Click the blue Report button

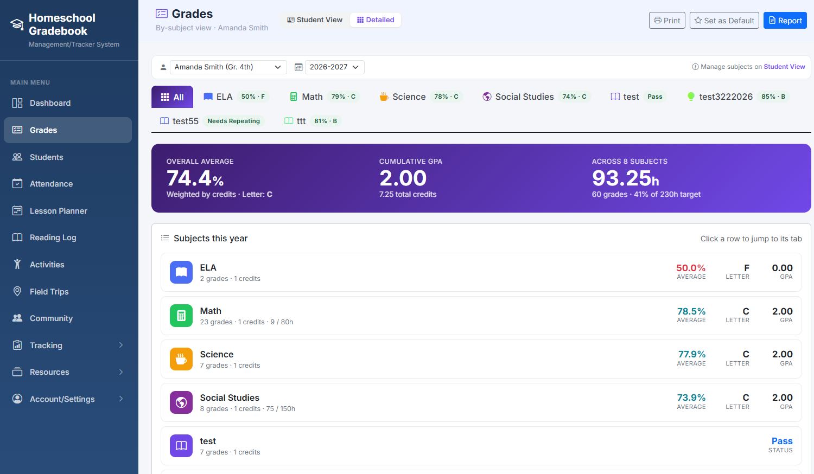coord(785,21)
